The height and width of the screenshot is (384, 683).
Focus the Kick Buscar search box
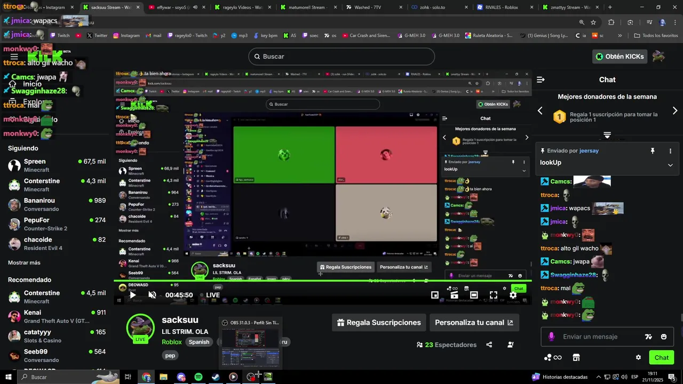point(341,57)
